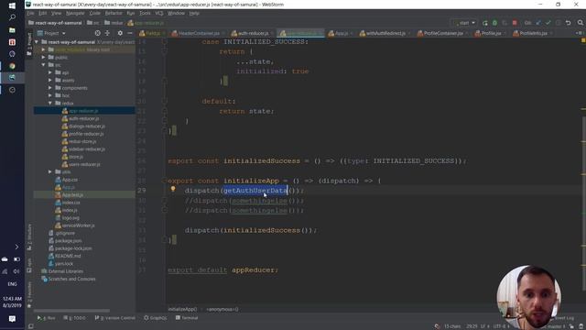
Task: Fold the initializeApp function at line 28
Action: [x=165, y=181]
